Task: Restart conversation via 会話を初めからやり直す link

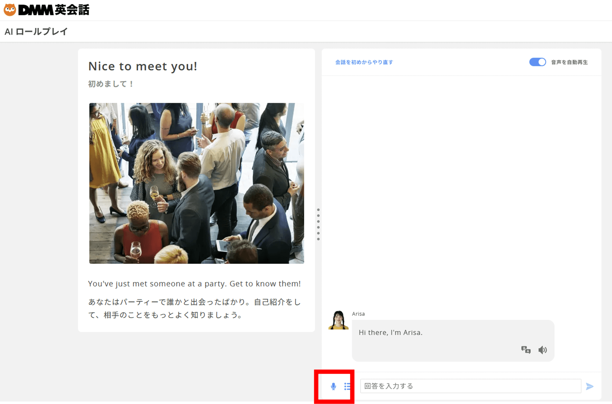Action: (364, 62)
